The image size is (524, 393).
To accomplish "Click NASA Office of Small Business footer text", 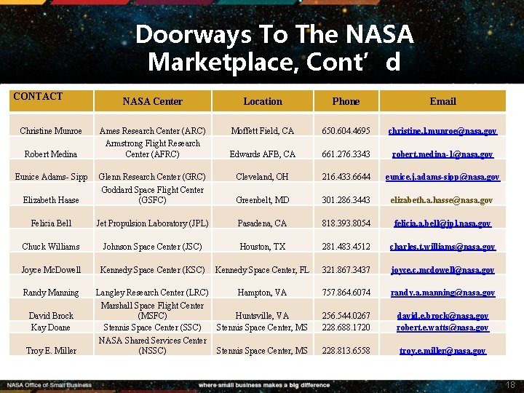I will tap(49, 385).
